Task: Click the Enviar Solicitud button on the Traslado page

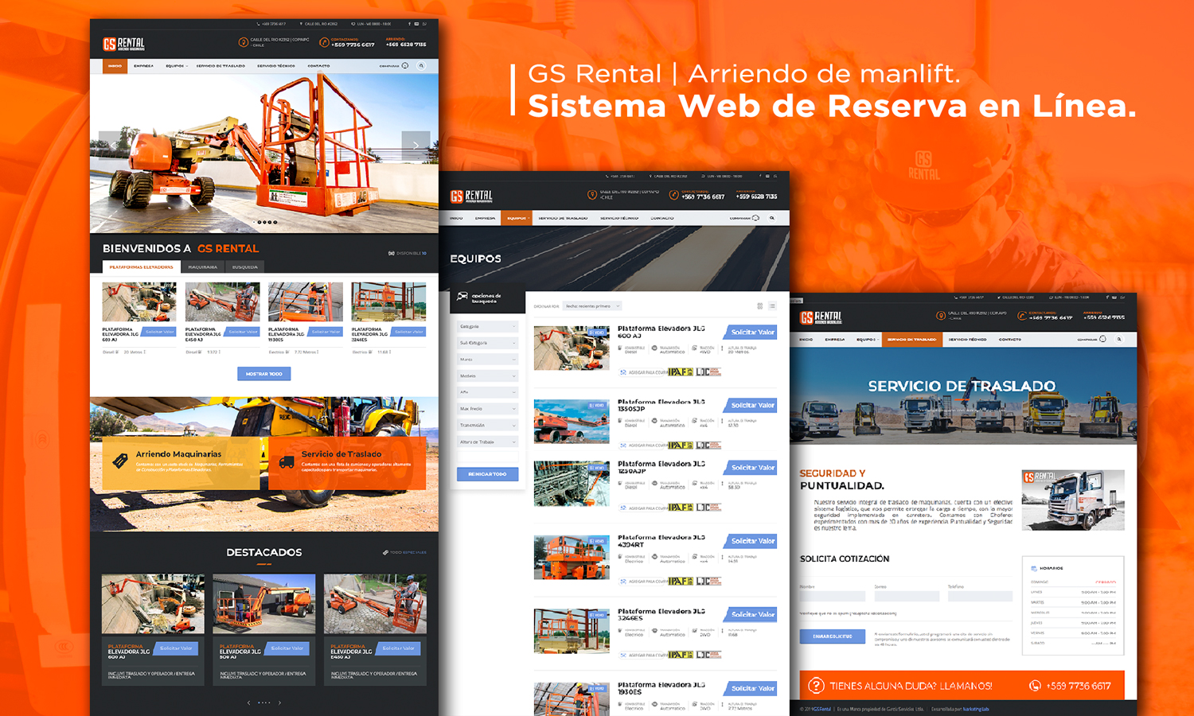Action: (832, 636)
